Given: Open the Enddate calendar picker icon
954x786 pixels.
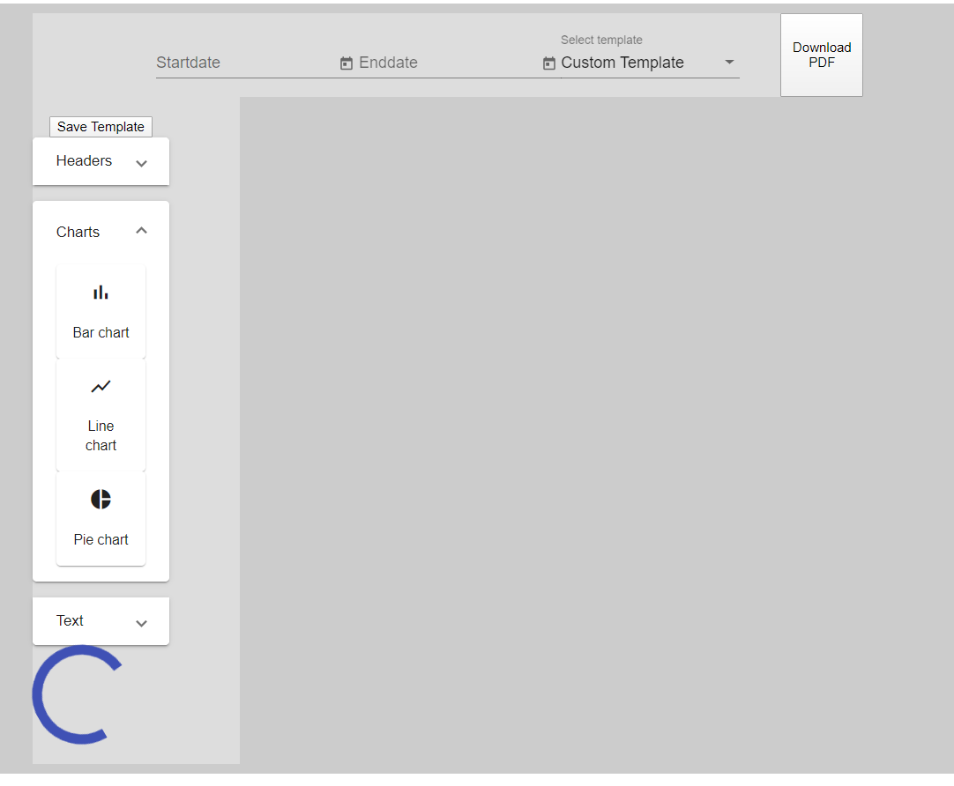Looking at the screenshot, I should point(548,63).
